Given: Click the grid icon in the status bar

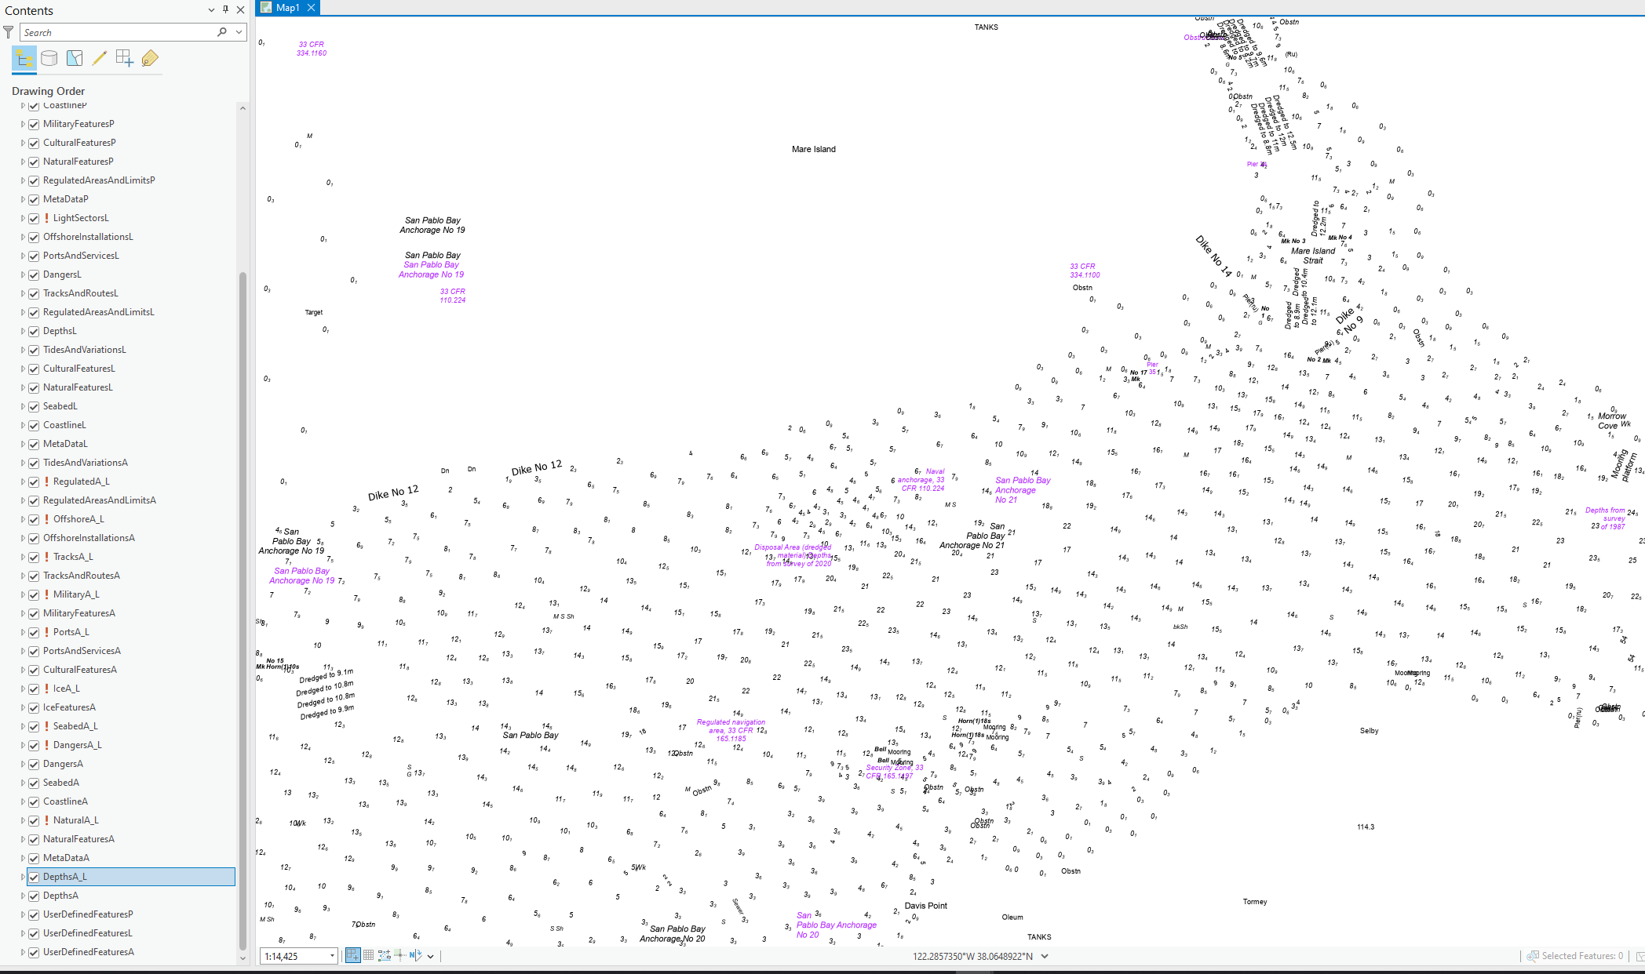Looking at the screenshot, I should 367,955.
